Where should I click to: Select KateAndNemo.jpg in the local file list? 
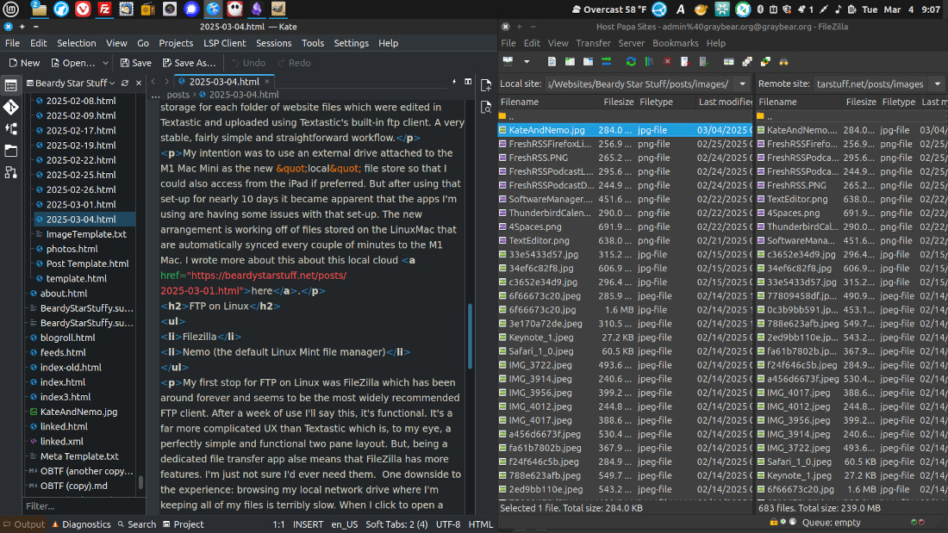[x=546, y=130]
